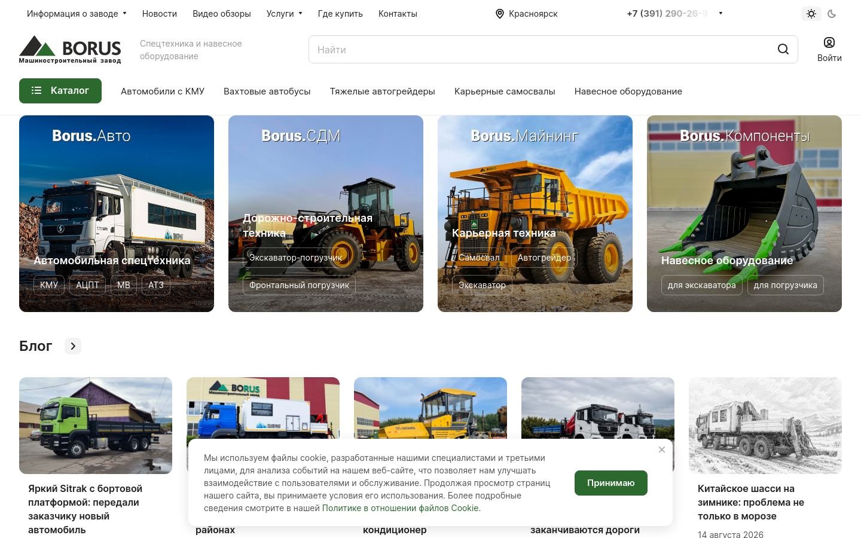Click the BORUS logo
This screenshot has height=538, width=861.
tap(70, 49)
